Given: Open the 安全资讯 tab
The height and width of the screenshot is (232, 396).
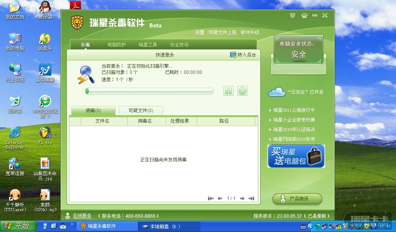Looking at the screenshot, I should tap(179, 45).
